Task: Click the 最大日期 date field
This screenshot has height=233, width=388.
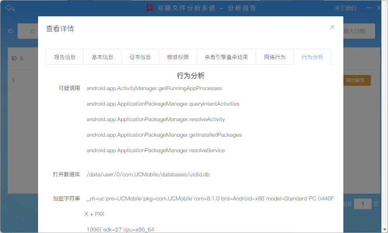Action: 359,31
